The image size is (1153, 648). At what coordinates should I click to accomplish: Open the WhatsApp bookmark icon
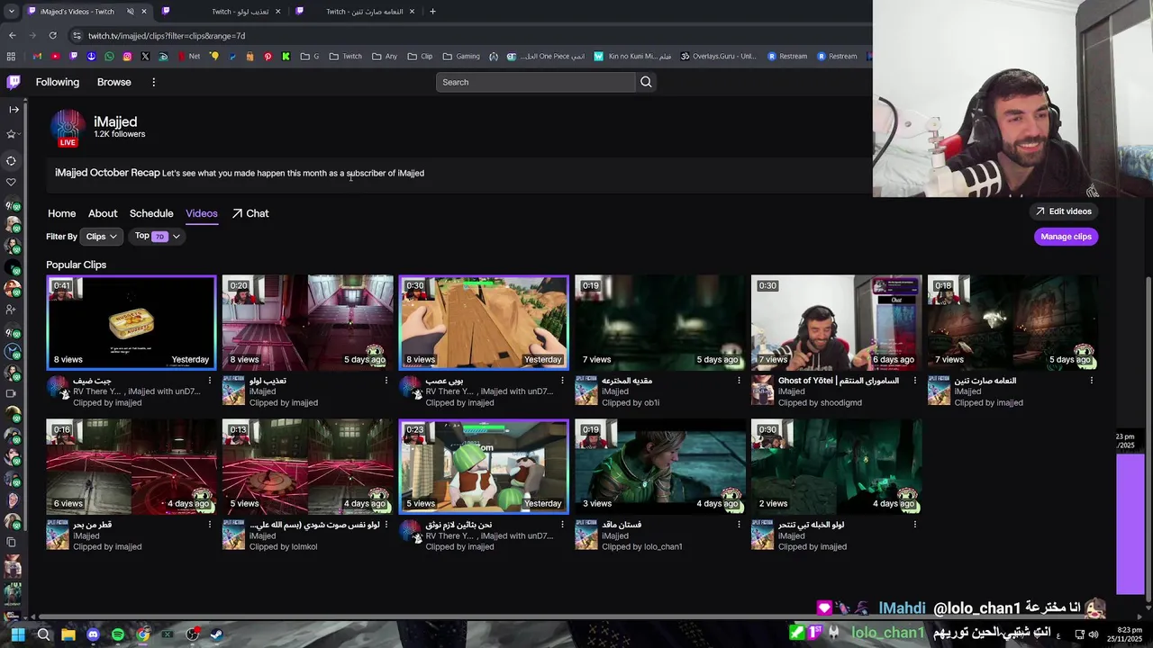pyautogui.click(x=109, y=56)
